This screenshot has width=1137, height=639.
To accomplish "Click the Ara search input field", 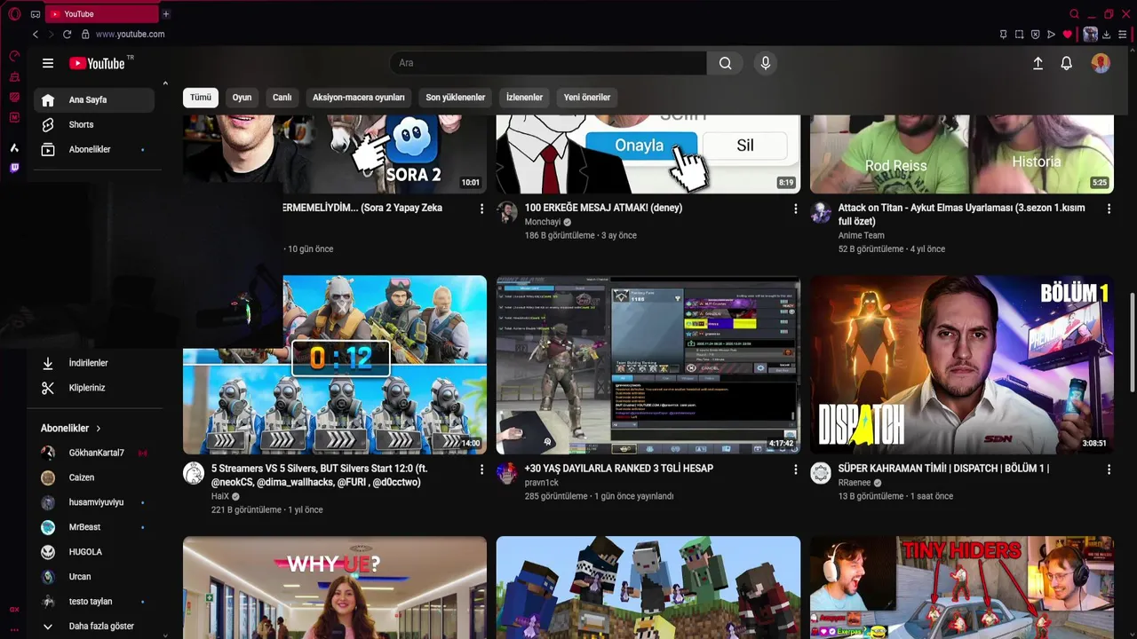I will tap(548, 63).
